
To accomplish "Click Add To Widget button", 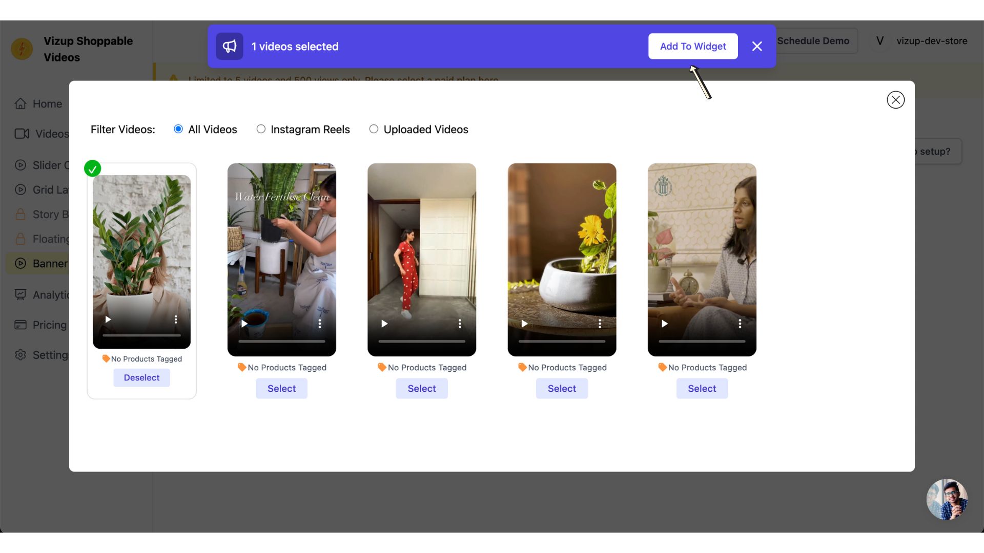I will 693,46.
